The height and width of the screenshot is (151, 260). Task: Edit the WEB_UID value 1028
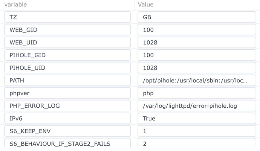click(x=197, y=43)
